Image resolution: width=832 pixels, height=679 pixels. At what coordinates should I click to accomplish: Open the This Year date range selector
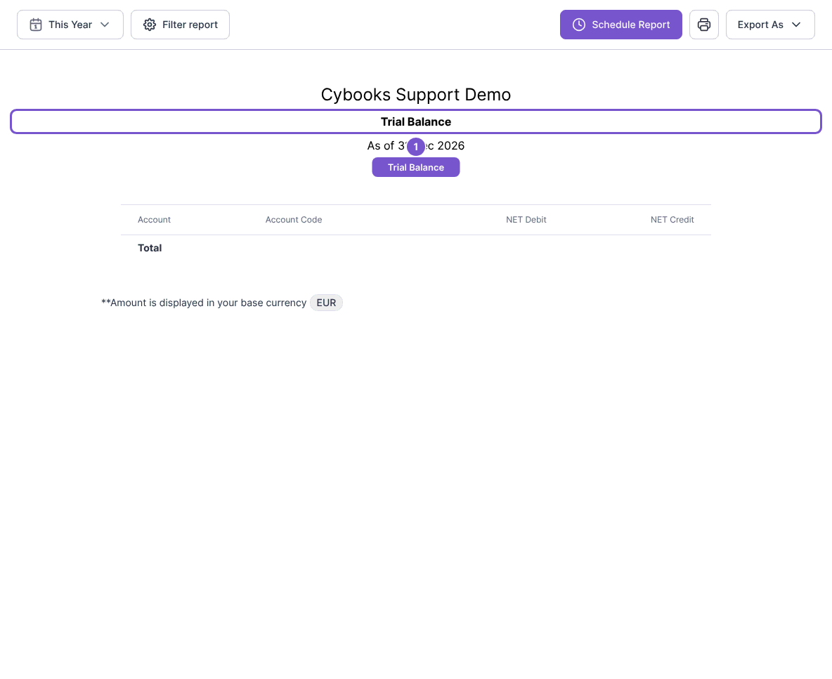point(70,25)
